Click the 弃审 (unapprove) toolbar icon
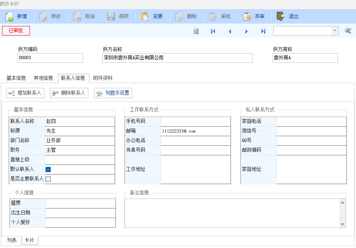 pos(247,16)
